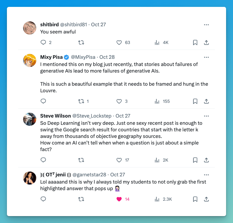Open Oct 27 timestamp on jenii's tweet
This screenshot has width=233, height=223.
(x=118, y=175)
